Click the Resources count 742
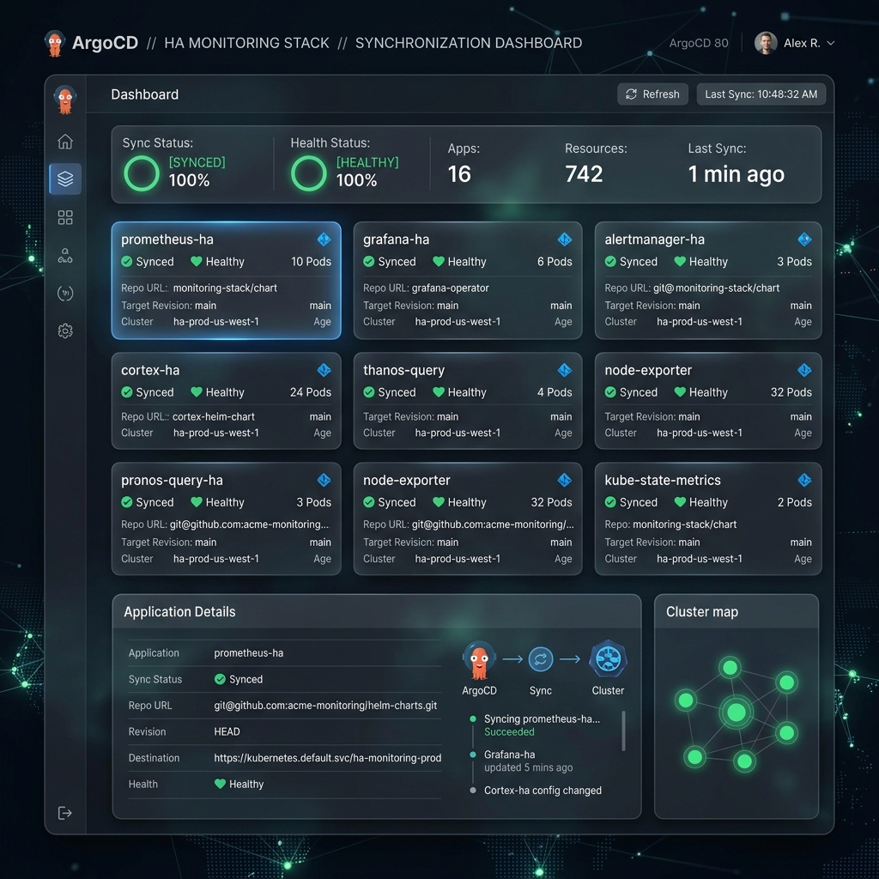This screenshot has height=879, width=879. (584, 173)
